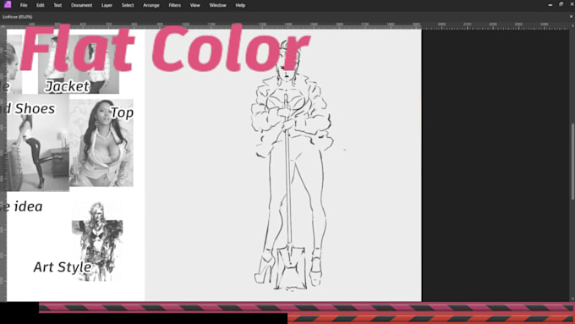Open the Filters menu
This screenshot has height=324, width=575.
pyautogui.click(x=174, y=5)
